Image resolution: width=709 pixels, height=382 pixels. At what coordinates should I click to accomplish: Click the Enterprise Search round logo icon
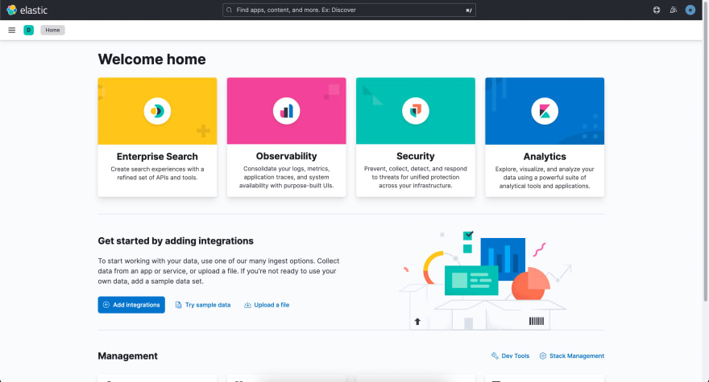point(157,111)
